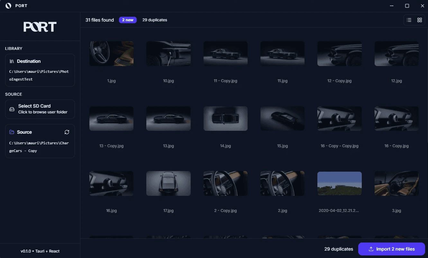Viewport: 428px width, 258px height.
Task: Maximize the PORT window
Action: click(x=407, y=6)
